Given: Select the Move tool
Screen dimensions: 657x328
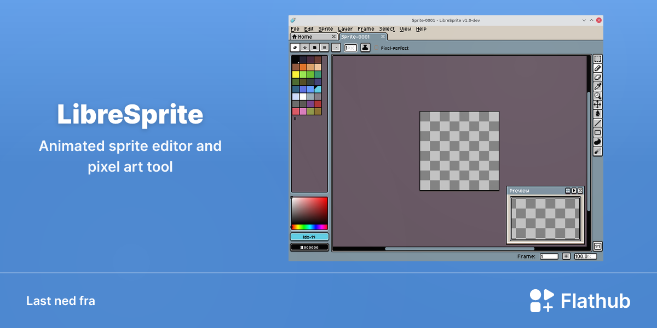Looking at the screenshot, I should 598,104.
